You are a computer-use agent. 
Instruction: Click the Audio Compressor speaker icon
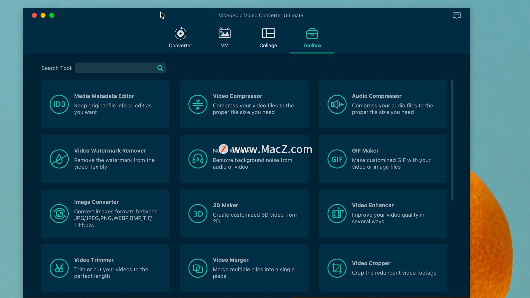(x=337, y=104)
